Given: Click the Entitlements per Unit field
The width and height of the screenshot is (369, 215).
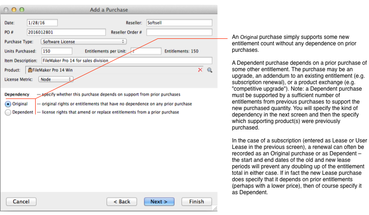Looking at the screenshot, I should point(146,51).
